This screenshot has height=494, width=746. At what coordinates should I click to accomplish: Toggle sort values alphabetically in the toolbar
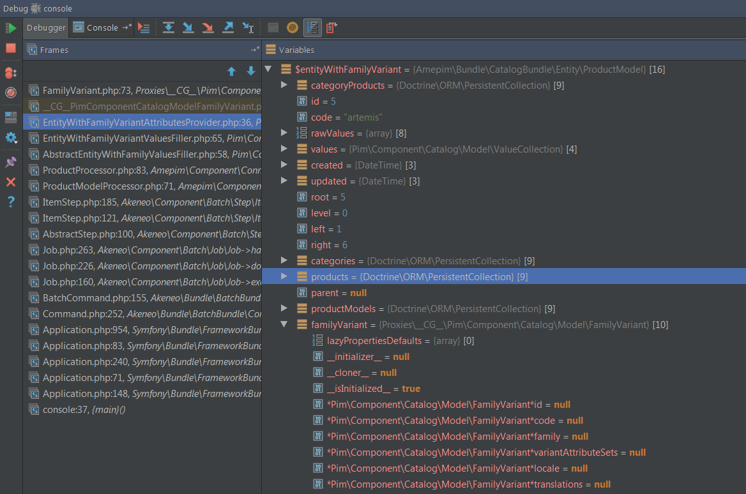coord(312,27)
